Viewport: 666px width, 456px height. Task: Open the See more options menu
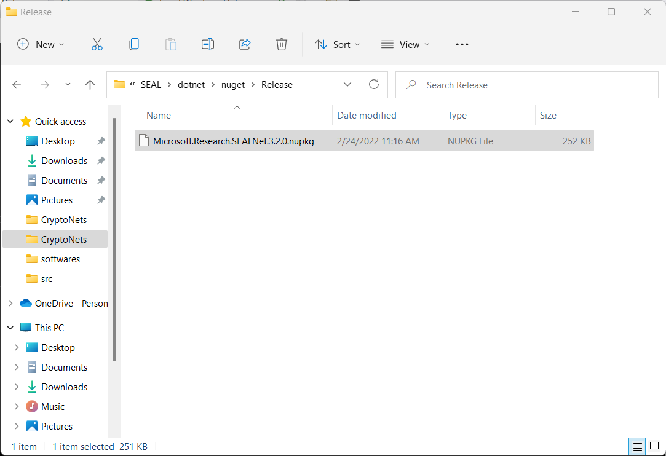(462, 44)
